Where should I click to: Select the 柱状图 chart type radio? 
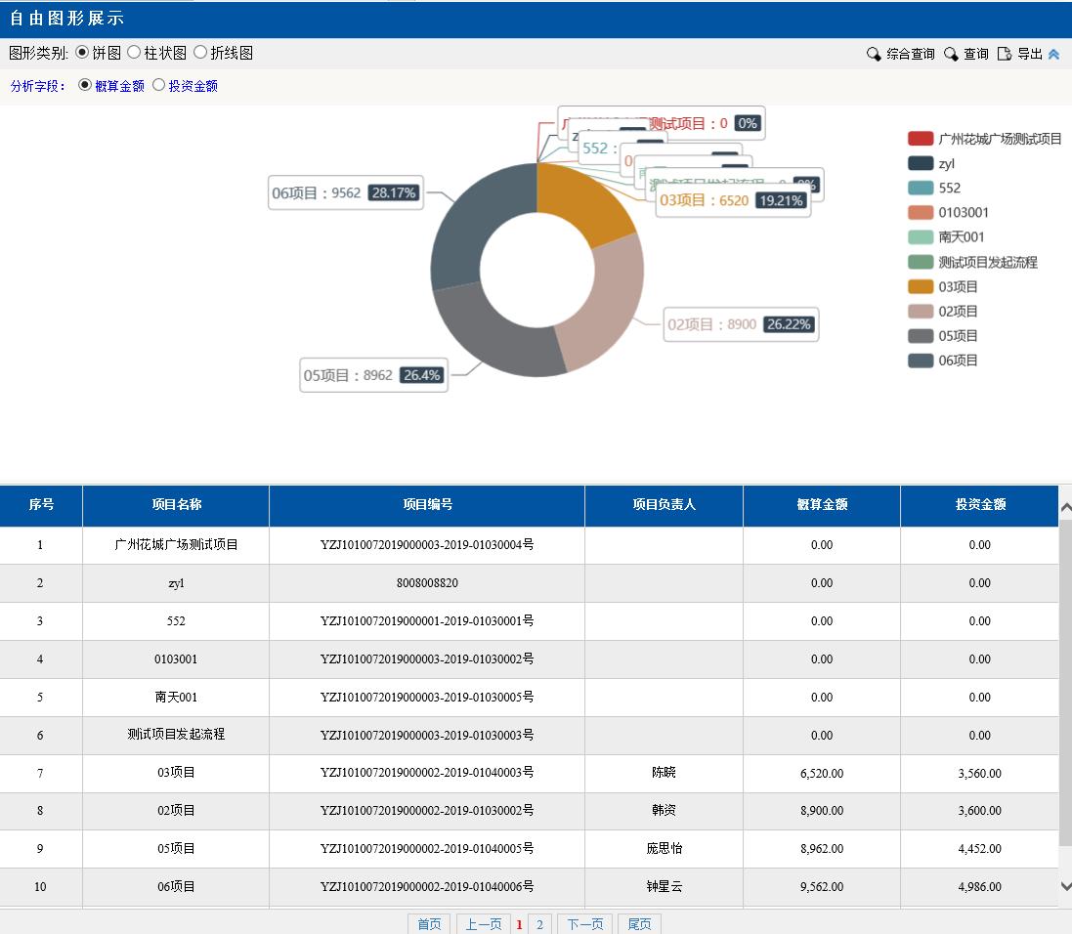click(x=135, y=53)
